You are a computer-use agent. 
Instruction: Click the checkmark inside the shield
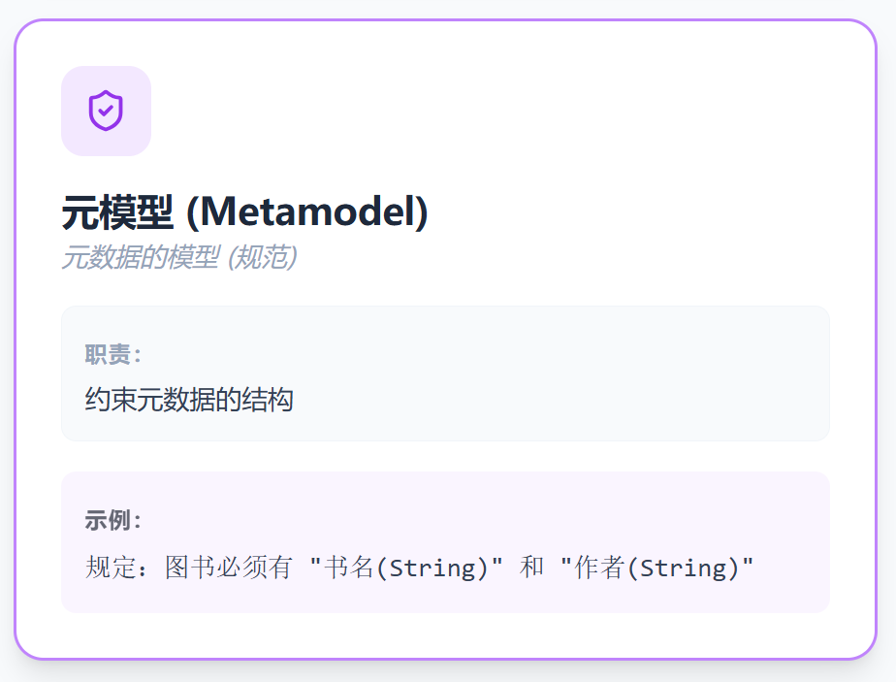[106, 110]
